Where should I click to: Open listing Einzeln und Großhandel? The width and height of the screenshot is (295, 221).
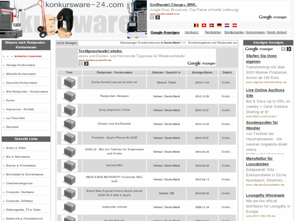click(114, 124)
